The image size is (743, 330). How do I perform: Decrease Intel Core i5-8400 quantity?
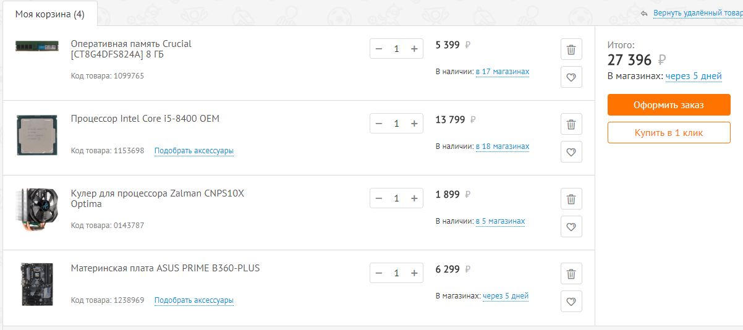(x=379, y=124)
